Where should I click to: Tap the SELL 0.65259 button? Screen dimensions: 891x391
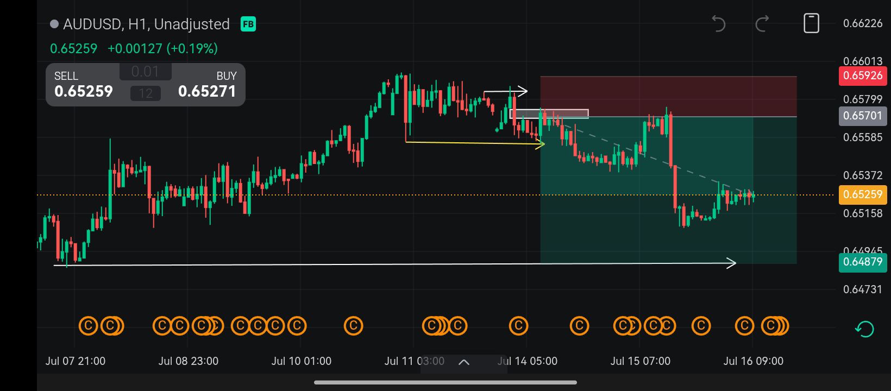point(84,85)
